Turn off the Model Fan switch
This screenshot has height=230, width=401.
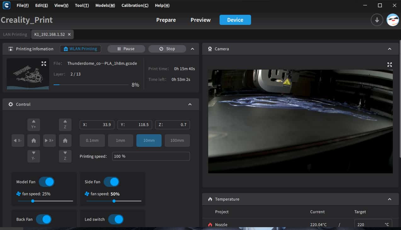click(x=47, y=182)
